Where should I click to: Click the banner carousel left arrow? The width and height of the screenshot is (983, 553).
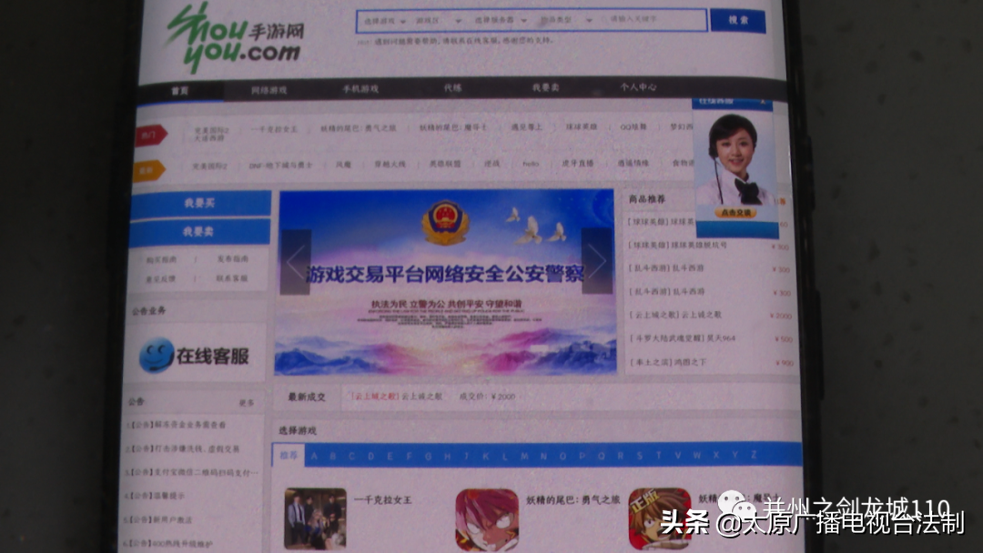point(295,260)
